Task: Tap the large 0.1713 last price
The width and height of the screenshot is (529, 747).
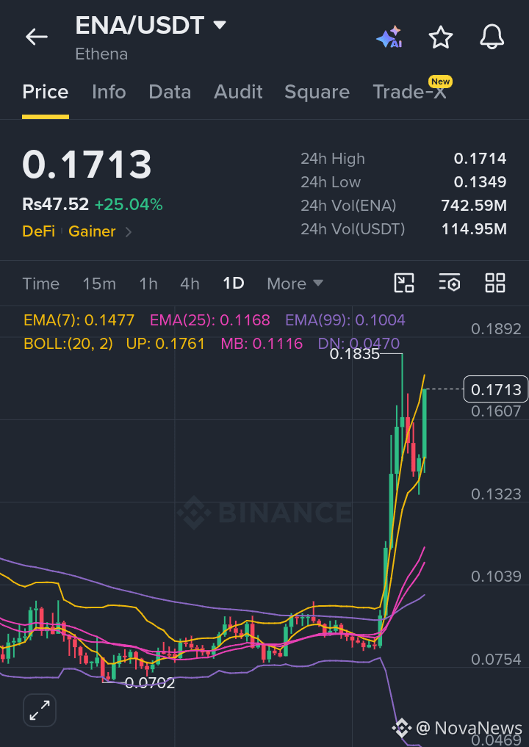Action: click(x=87, y=165)
